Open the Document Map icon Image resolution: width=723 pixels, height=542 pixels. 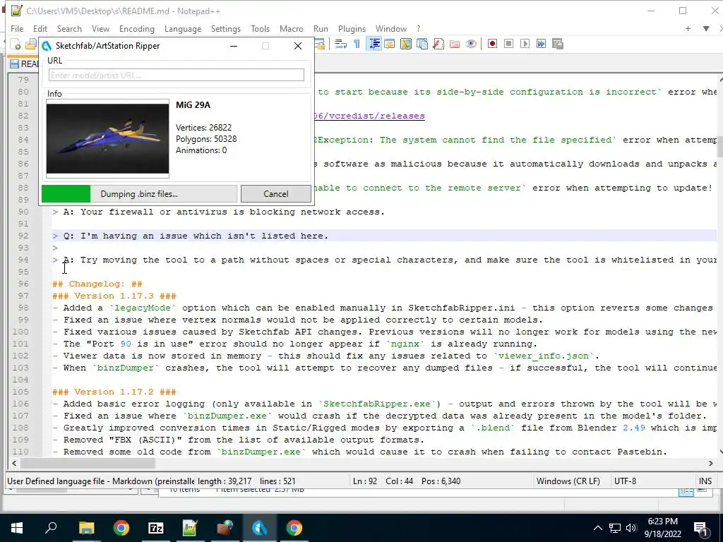coord(406,44)
